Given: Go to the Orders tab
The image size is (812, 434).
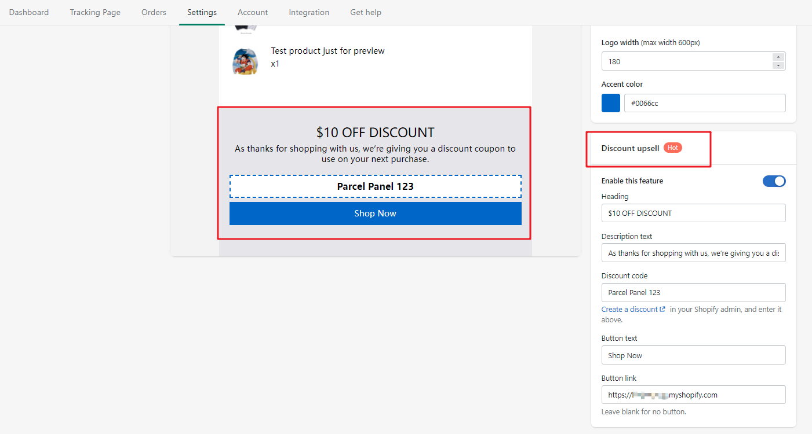Looking at the screenshot, I should tap(154, 12).
